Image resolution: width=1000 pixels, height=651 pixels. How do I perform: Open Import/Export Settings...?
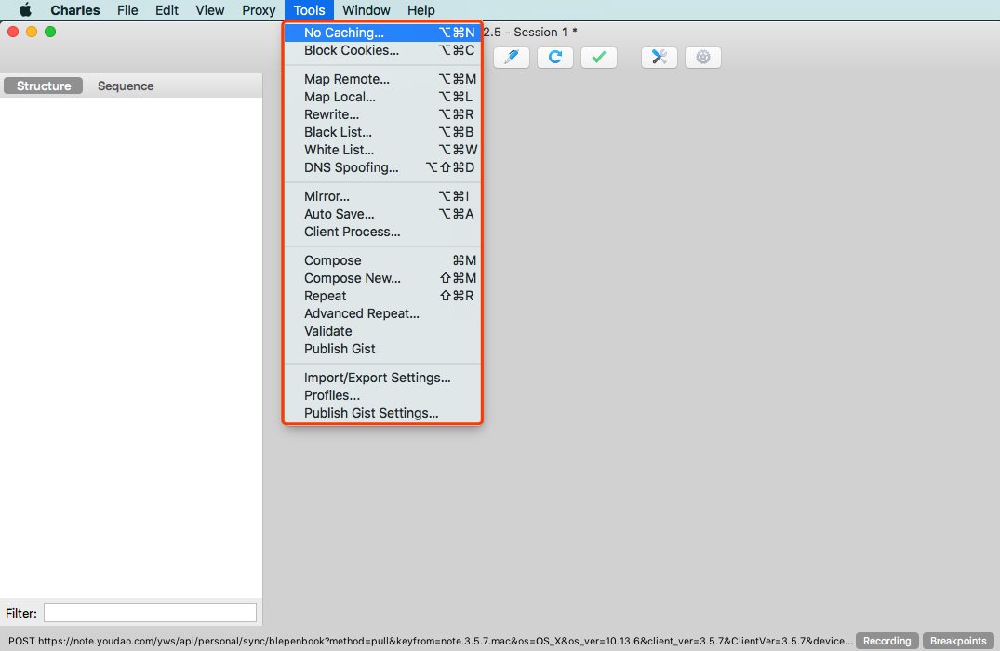(382, 379)
